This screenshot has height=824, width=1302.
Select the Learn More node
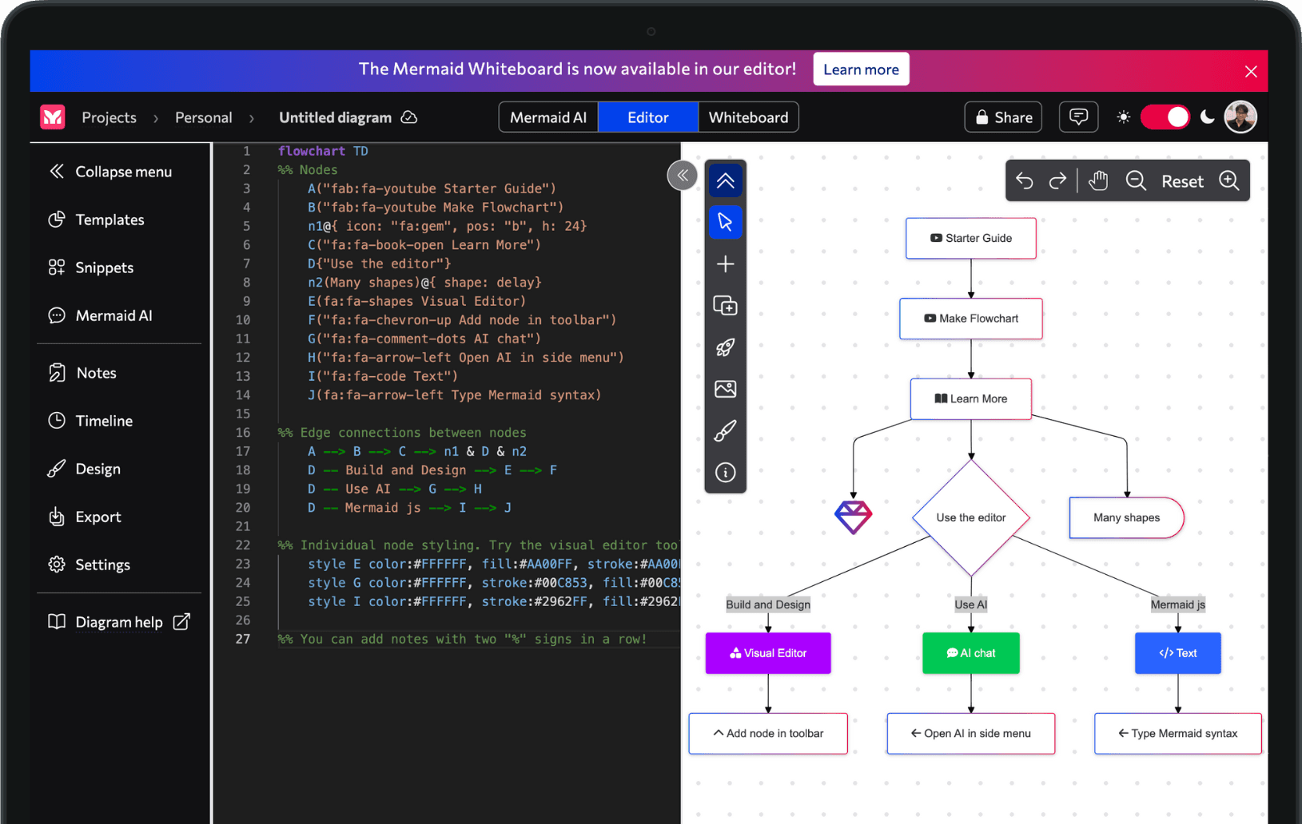click(971, 399)
